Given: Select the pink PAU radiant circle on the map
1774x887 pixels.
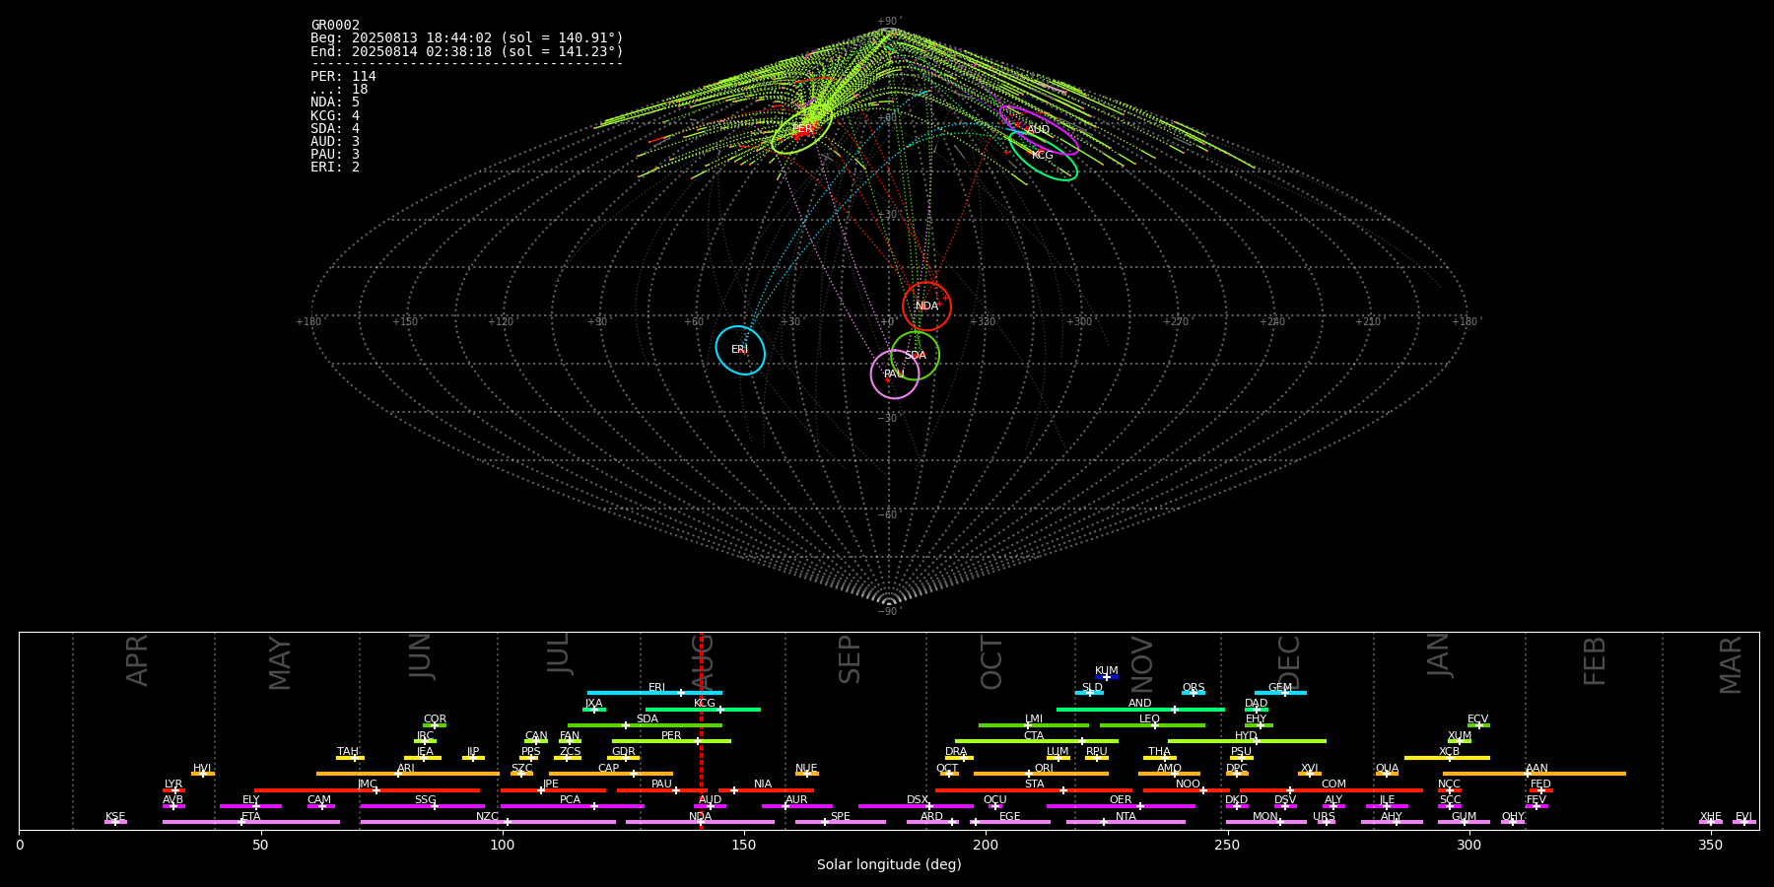Looking at the screenshot, I should 894,374.
